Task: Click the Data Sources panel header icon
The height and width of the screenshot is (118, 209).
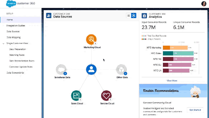Action: tap(49, 16)
